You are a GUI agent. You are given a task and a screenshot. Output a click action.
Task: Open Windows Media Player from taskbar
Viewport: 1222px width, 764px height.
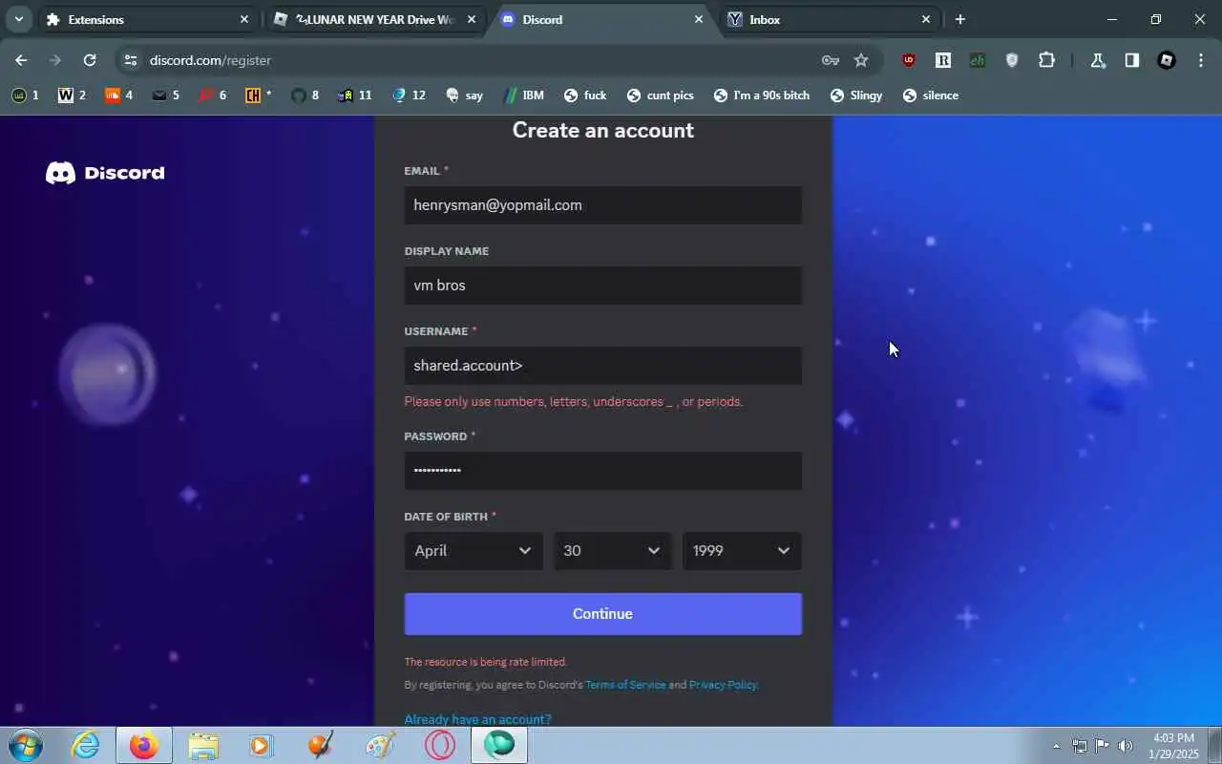click(262, 745)
